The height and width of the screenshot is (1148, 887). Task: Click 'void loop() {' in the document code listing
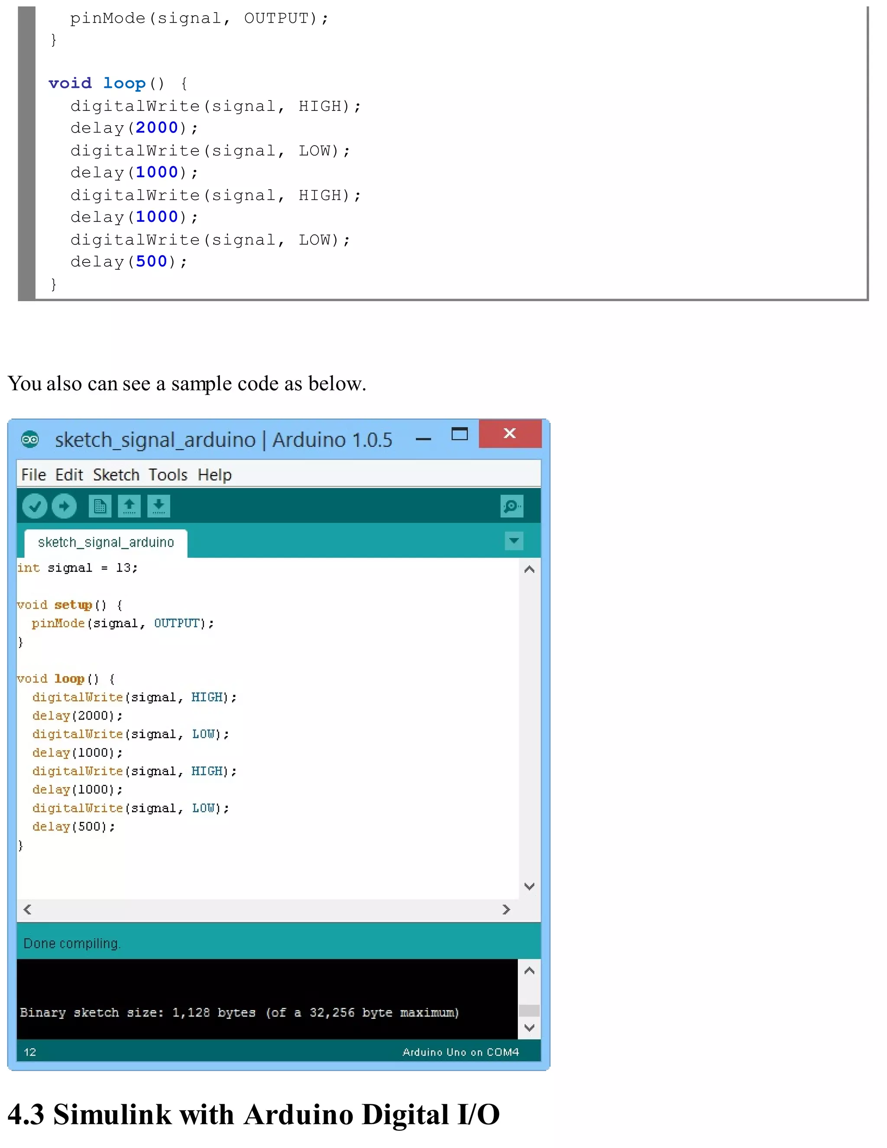118,84
